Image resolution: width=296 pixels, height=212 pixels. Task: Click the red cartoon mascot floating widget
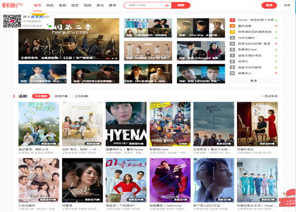(x=288, y=198)
